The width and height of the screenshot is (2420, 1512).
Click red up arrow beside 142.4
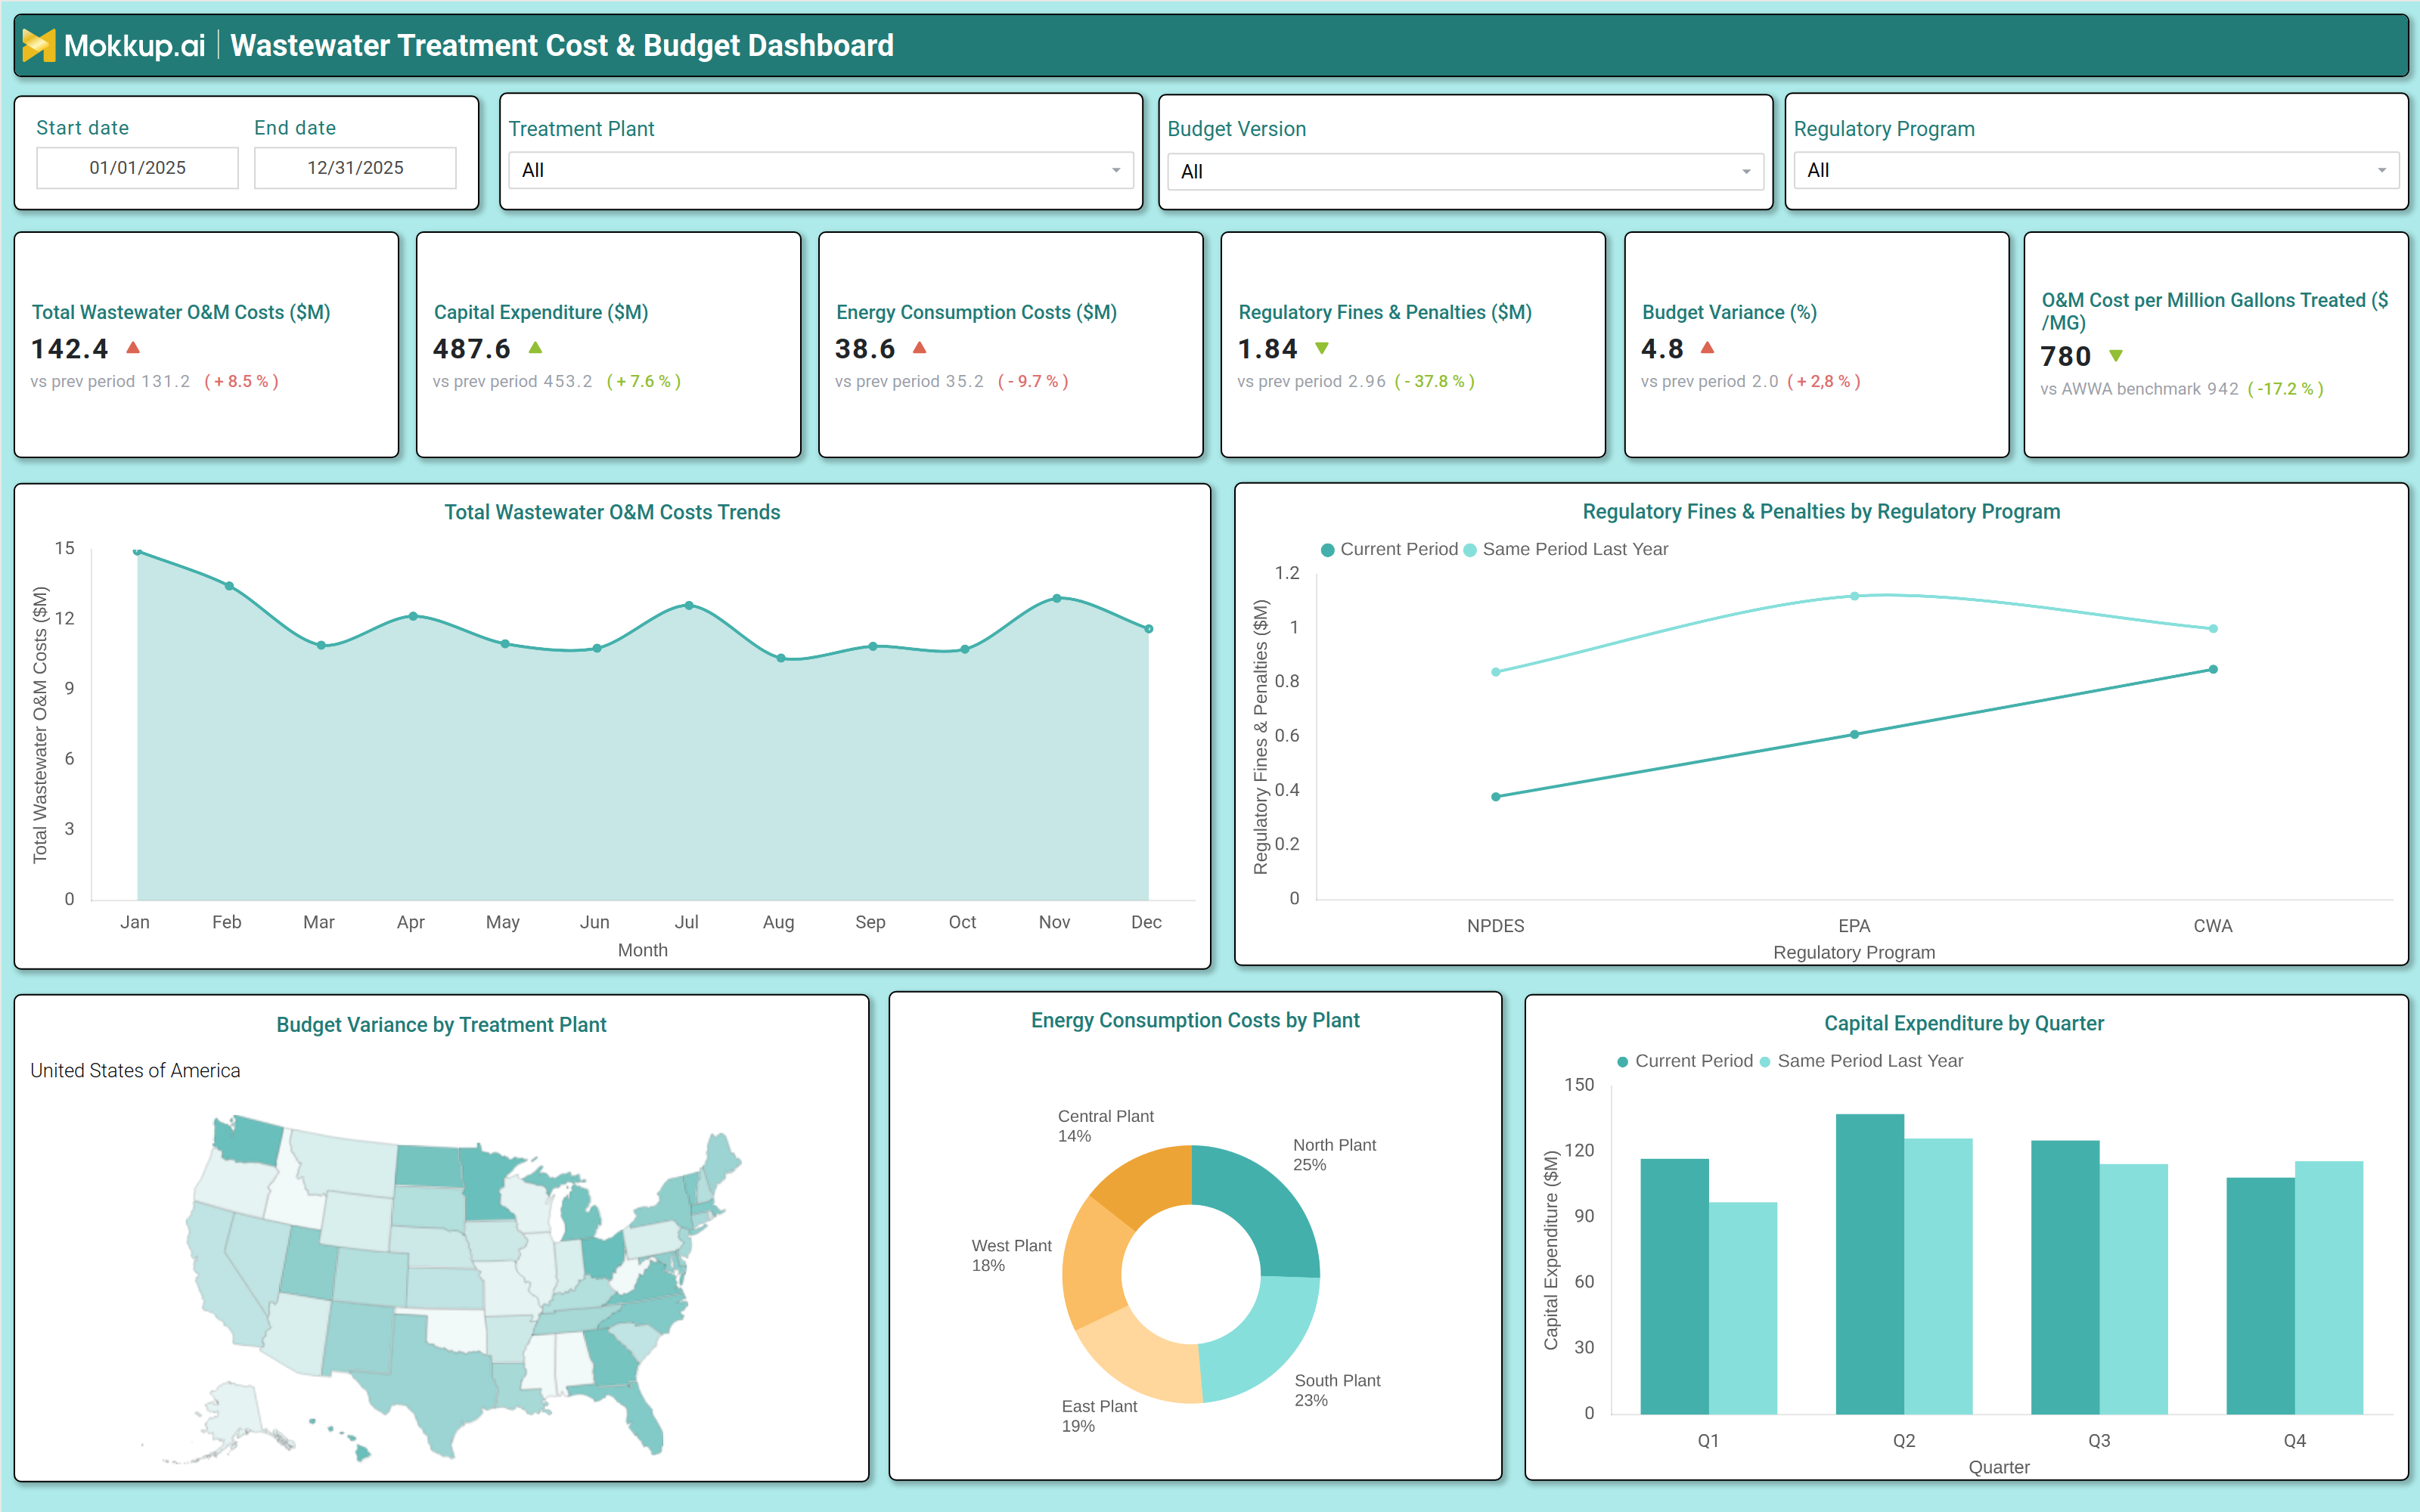point(133,348)
